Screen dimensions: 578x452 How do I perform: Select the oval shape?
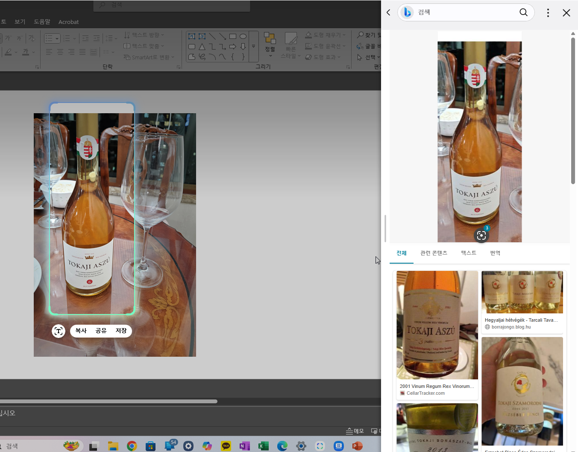243,36
